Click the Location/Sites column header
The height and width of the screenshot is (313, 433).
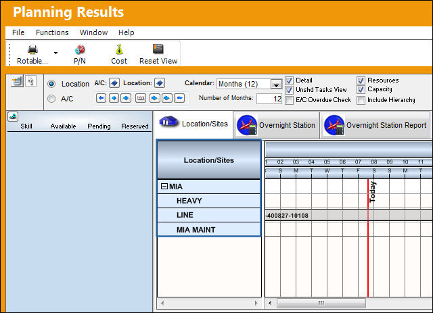coord(209,160)
